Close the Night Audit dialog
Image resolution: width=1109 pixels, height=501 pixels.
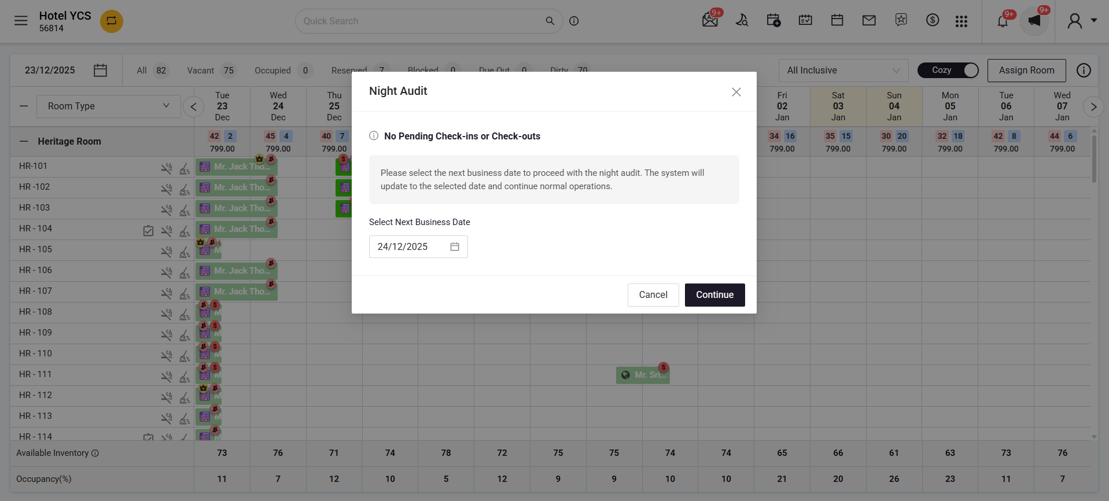coord(736,92)
